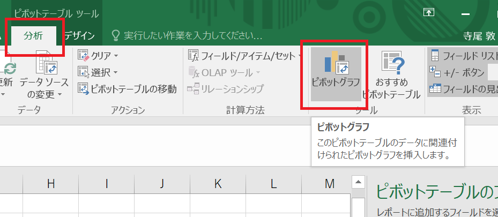Click the リレーションシップ button
This screenshot has width=498, height=217.
click(226, 89)
